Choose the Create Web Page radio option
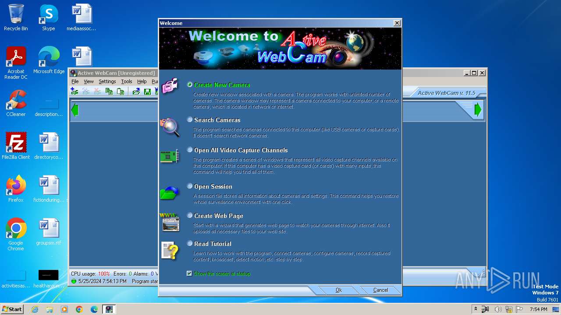 pyautogui.click(x=190, y=215)
